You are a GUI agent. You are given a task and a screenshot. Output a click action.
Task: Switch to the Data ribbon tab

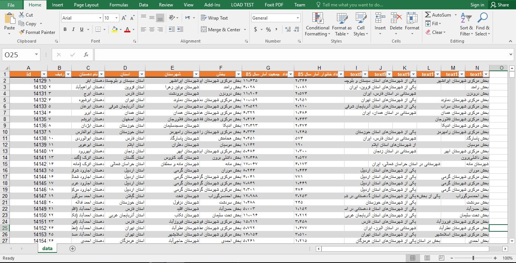point(144,5)
